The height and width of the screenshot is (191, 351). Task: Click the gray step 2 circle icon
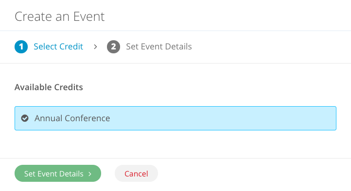113,47
